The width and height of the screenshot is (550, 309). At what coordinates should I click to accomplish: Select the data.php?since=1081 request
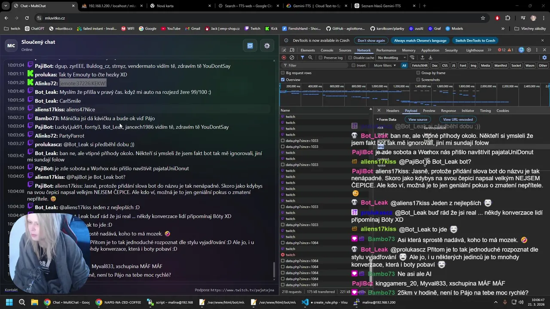point(325,285)
